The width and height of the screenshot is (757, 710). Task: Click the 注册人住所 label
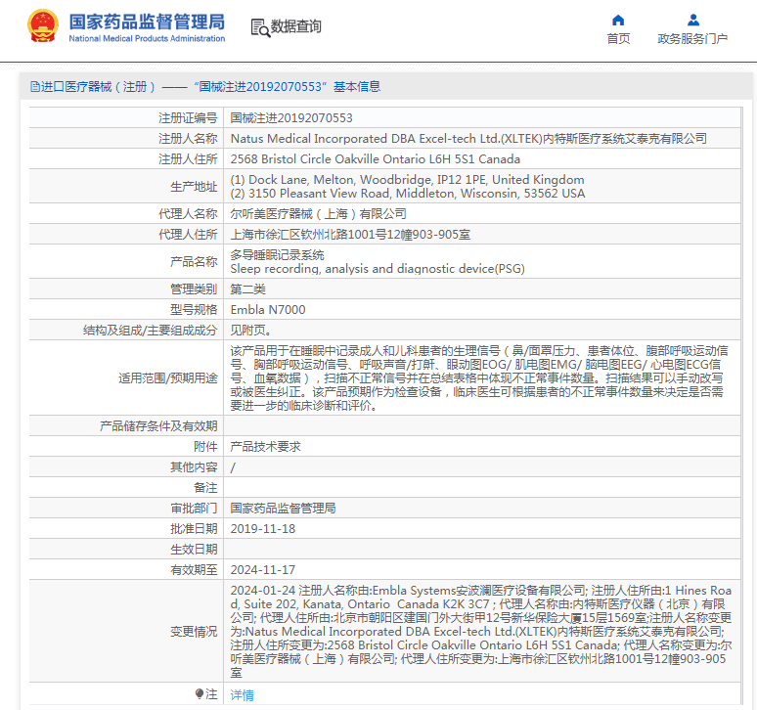(x=188, y=158)
